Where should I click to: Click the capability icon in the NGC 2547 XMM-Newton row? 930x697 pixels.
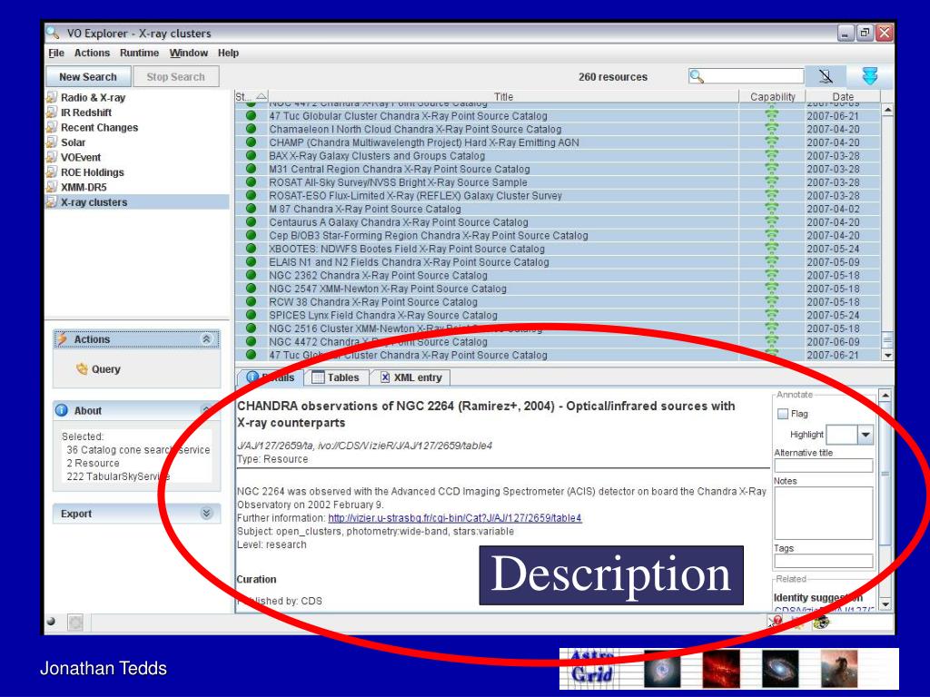click(x=771, y=289)
